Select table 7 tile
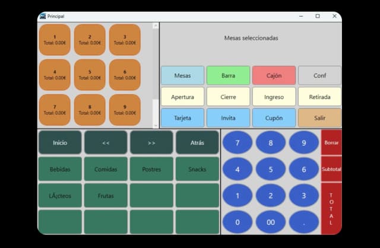Viewport: 380px width, 248px height. 55,110
